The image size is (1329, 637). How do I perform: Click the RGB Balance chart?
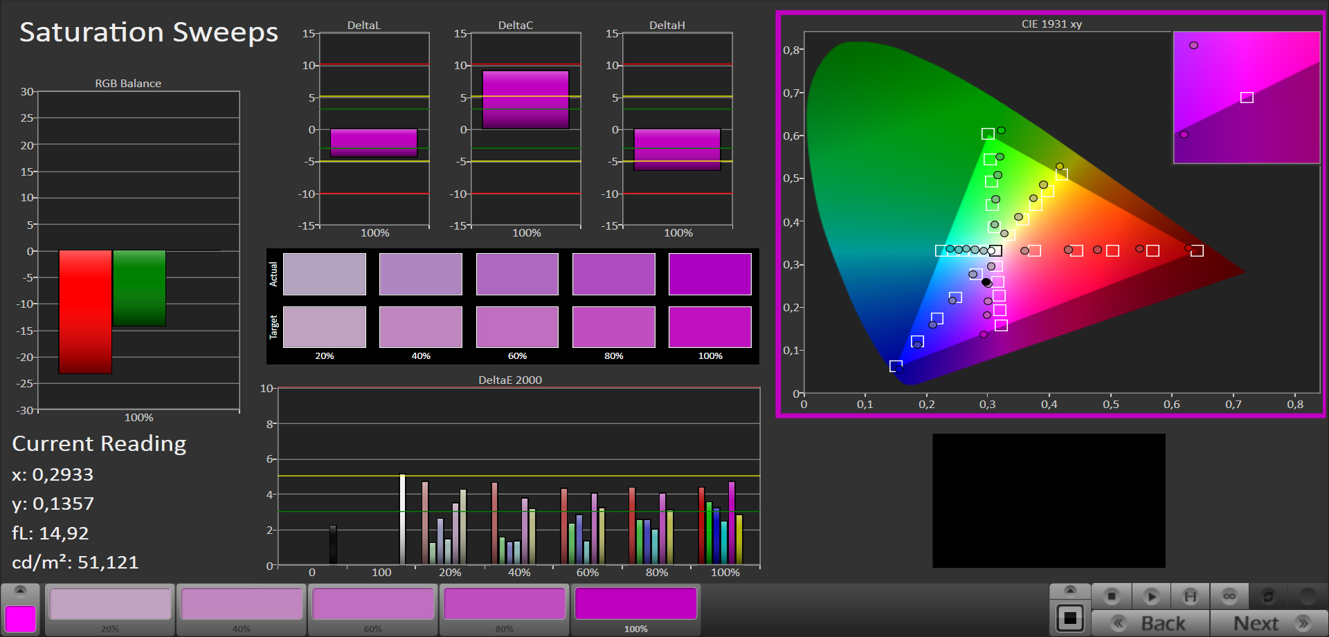(138, 250)
